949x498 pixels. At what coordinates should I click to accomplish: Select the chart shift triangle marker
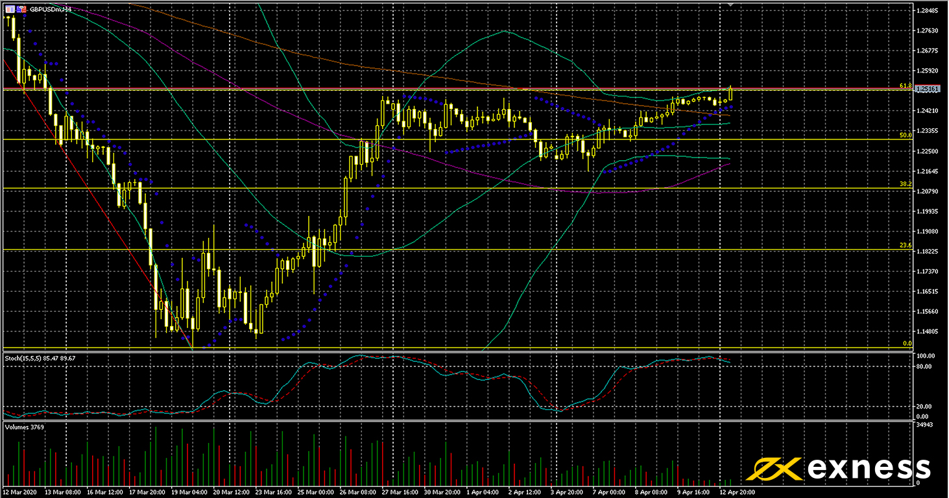point(732,5)
